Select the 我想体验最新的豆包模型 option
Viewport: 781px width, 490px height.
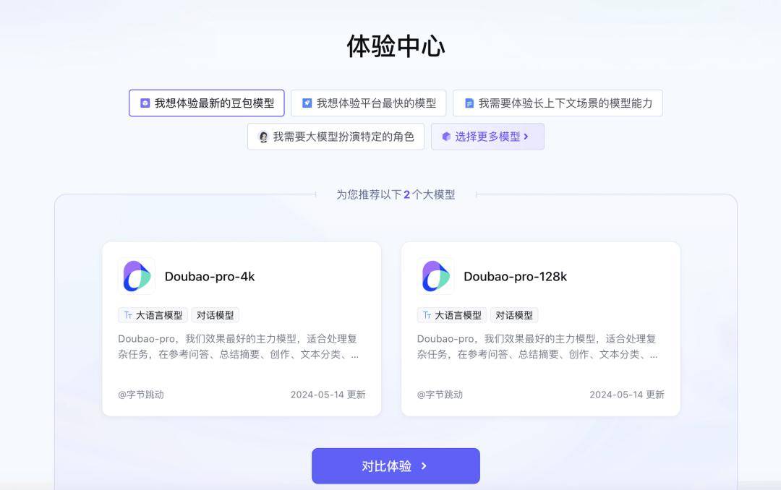(x=207, y=103)
